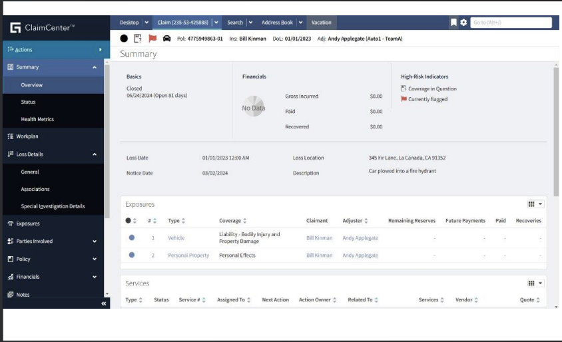Open the Personal Property exposure link
Screen dimensions: 562x342
[x=188, y=256]
